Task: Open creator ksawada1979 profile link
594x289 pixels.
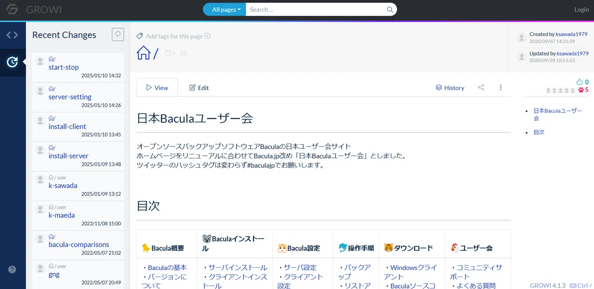Action: point(572,34)
